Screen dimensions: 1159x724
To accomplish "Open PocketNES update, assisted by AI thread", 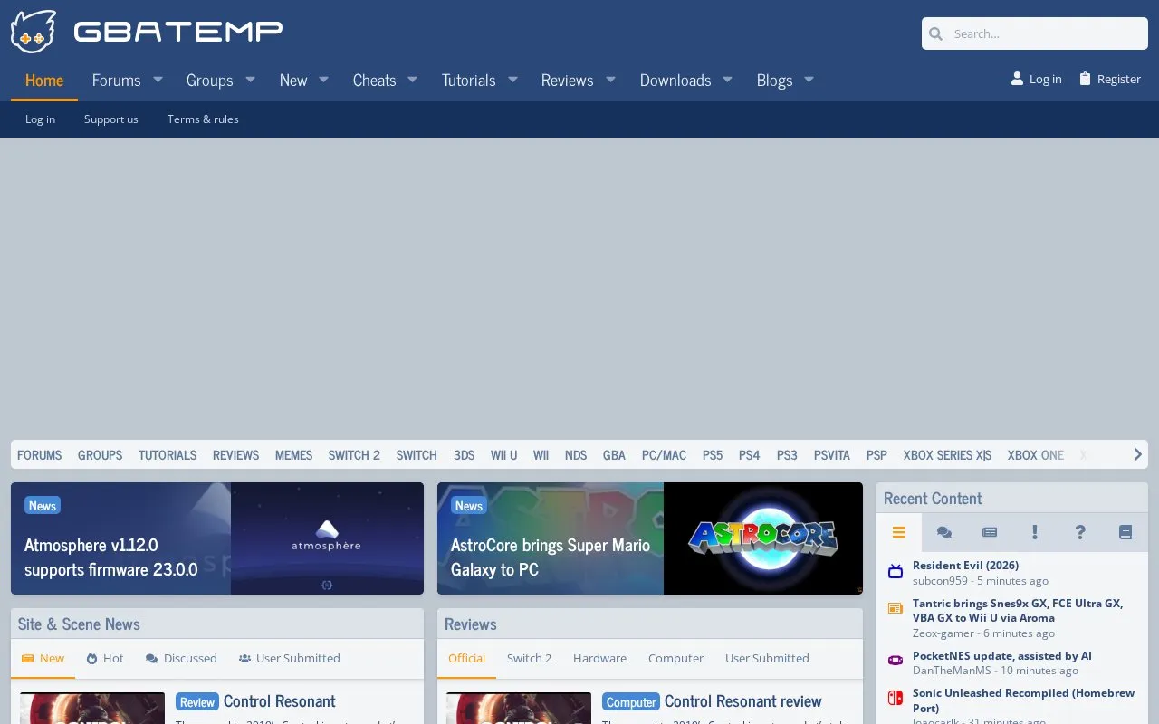I will pyautogui.click(x=1002, y=655).
